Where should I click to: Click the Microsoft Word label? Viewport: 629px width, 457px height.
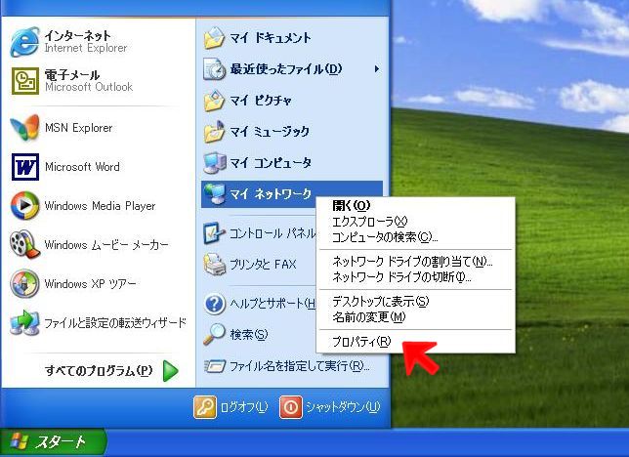tap(82, 167)
